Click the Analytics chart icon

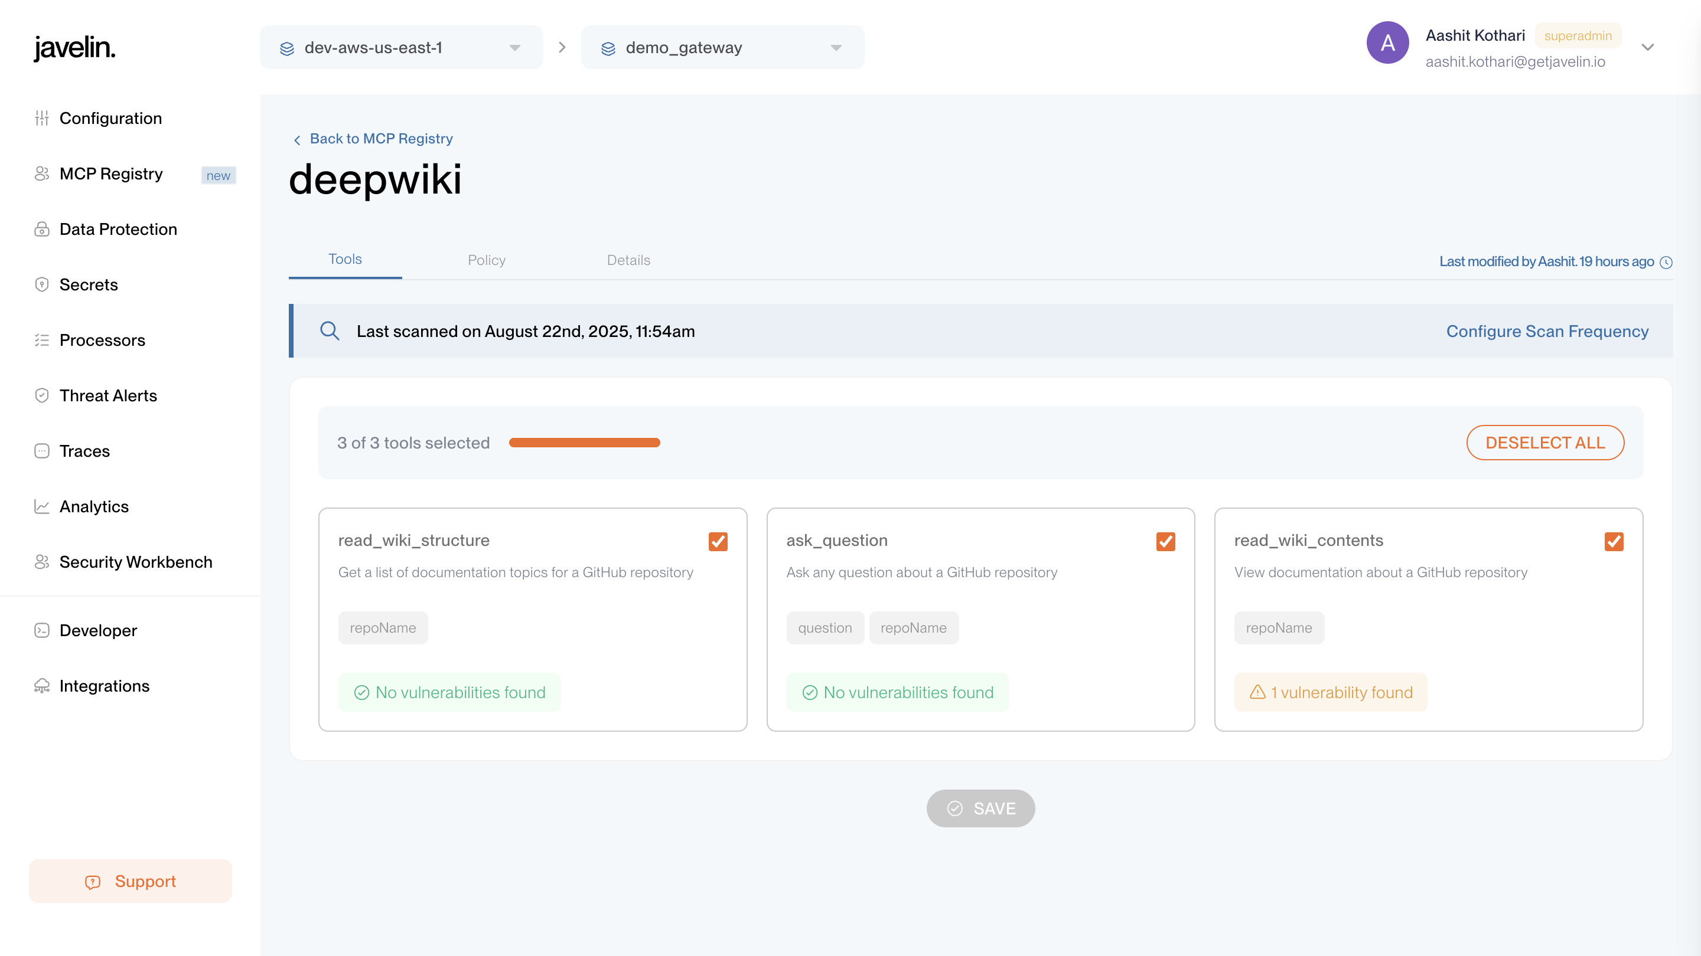point(41,506)
